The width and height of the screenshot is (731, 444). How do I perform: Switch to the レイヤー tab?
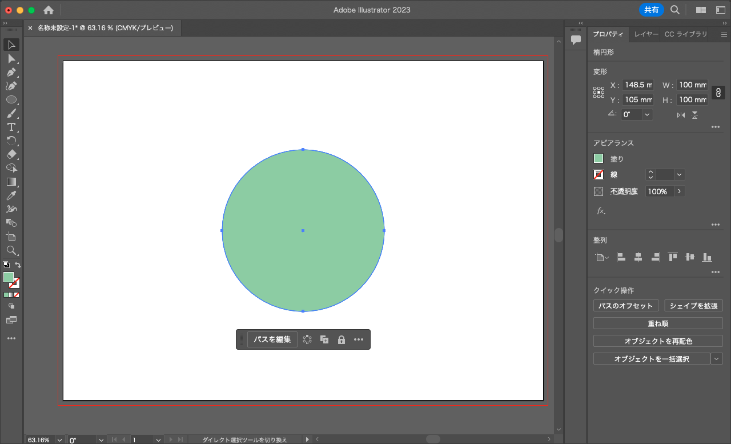click(646, 34)
